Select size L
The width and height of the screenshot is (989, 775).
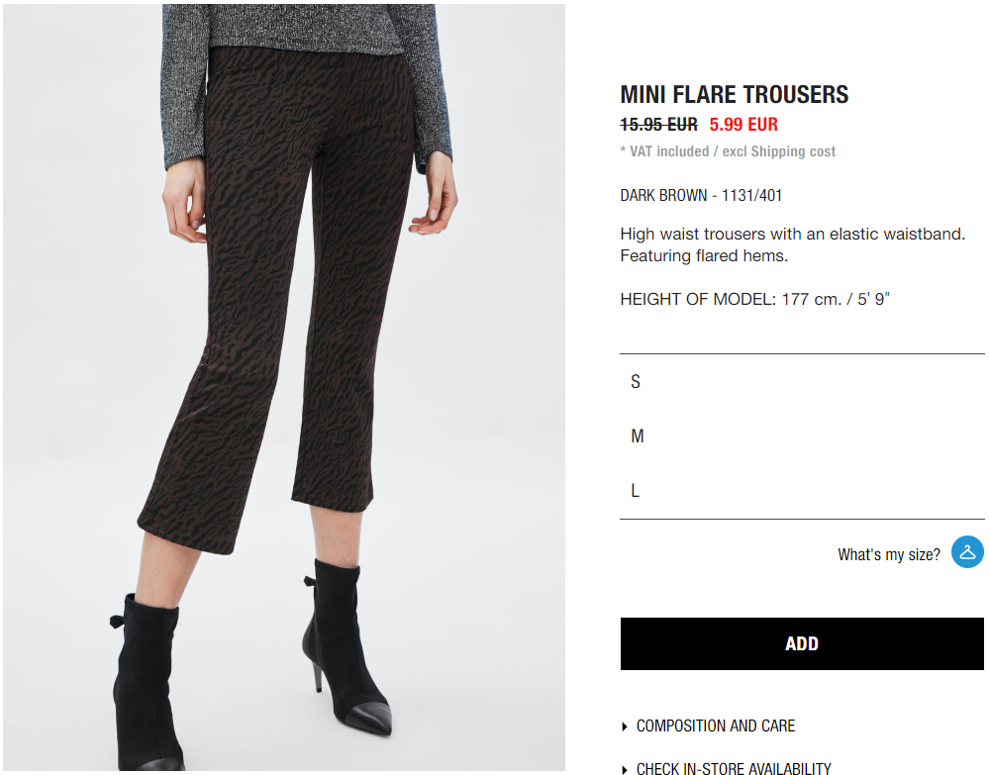pyautogui.click(x=802, y=490)
